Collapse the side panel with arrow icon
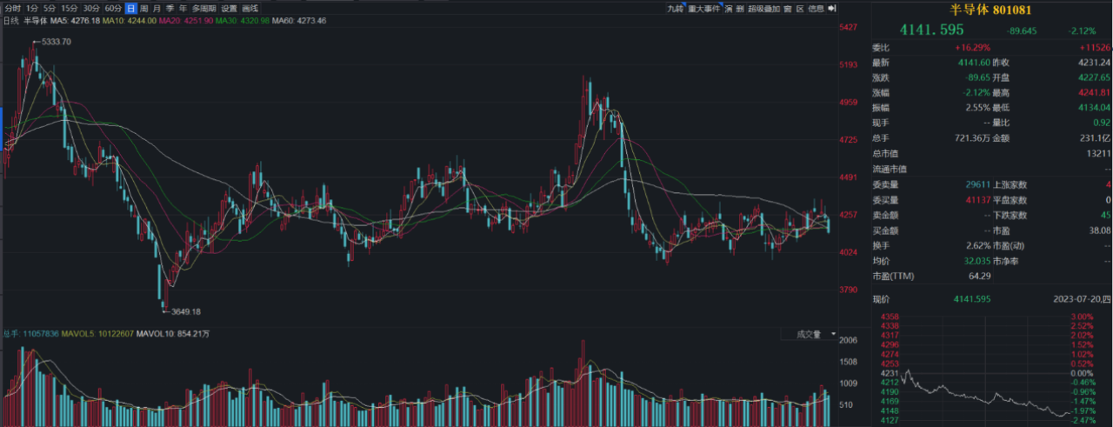1113x427 pixels. [831, 9]
